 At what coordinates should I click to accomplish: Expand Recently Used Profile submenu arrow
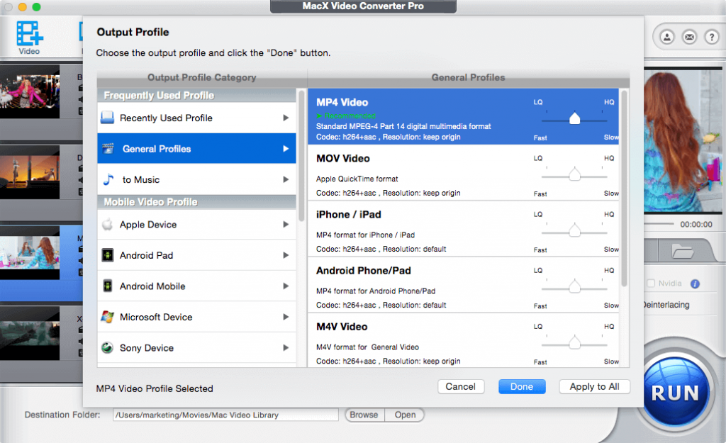point(286,118)
